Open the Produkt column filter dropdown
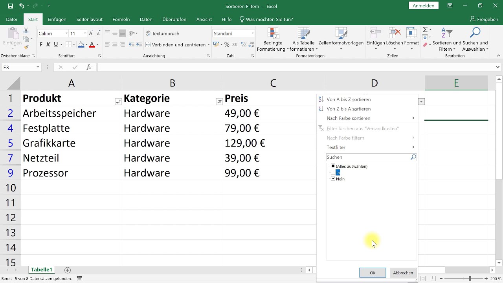 tap(118, 101)
